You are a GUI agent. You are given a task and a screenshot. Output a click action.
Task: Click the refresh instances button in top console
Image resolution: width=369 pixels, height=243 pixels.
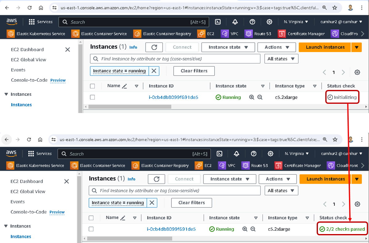pyautogui.click(x=154, y=47)
